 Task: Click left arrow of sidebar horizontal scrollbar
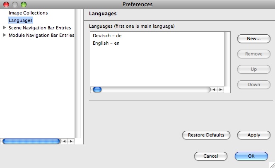coord(64,141)
